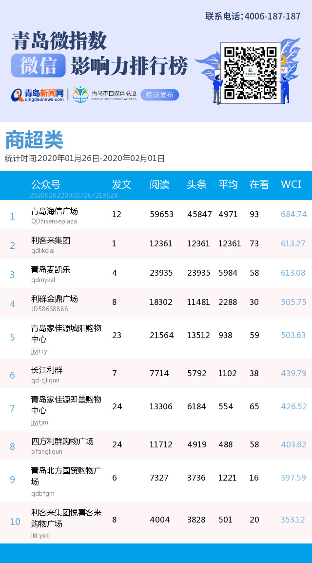The width and height of the screenshot is (312, 563).
Task: Click the 平均 column header
Action: click(228, 184)
